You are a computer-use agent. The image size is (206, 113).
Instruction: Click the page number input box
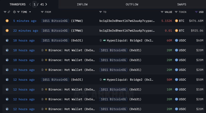point(35,4)
